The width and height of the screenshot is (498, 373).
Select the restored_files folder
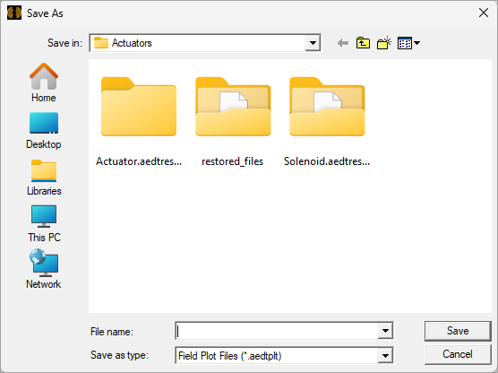(233, 122)
